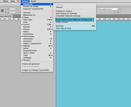Click the constrain proportions chain icon
Screen dimensions: 131x107
[x=2, y=10]
